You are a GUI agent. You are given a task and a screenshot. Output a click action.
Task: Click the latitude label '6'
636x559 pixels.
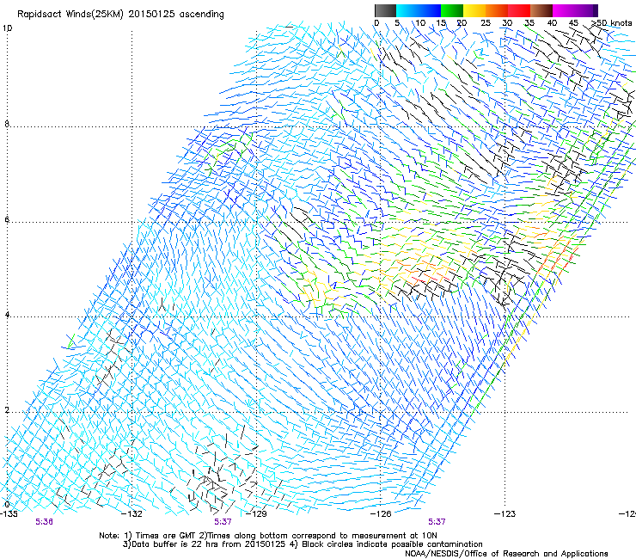coord(7,219)
